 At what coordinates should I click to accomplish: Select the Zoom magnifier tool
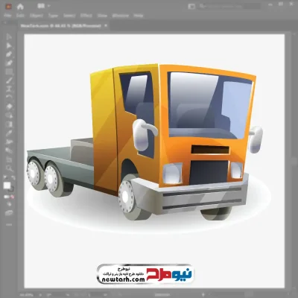pos(9,168)
